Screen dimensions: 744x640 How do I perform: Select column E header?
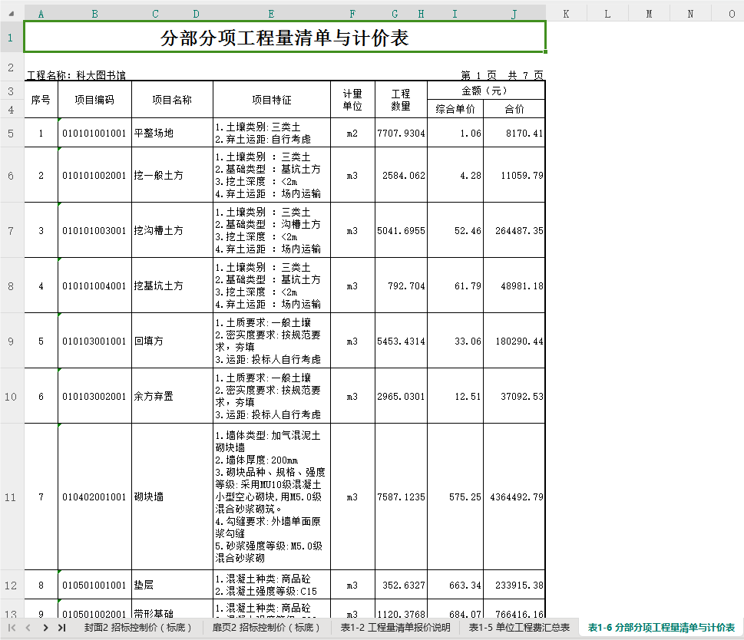tap(271, 14)
